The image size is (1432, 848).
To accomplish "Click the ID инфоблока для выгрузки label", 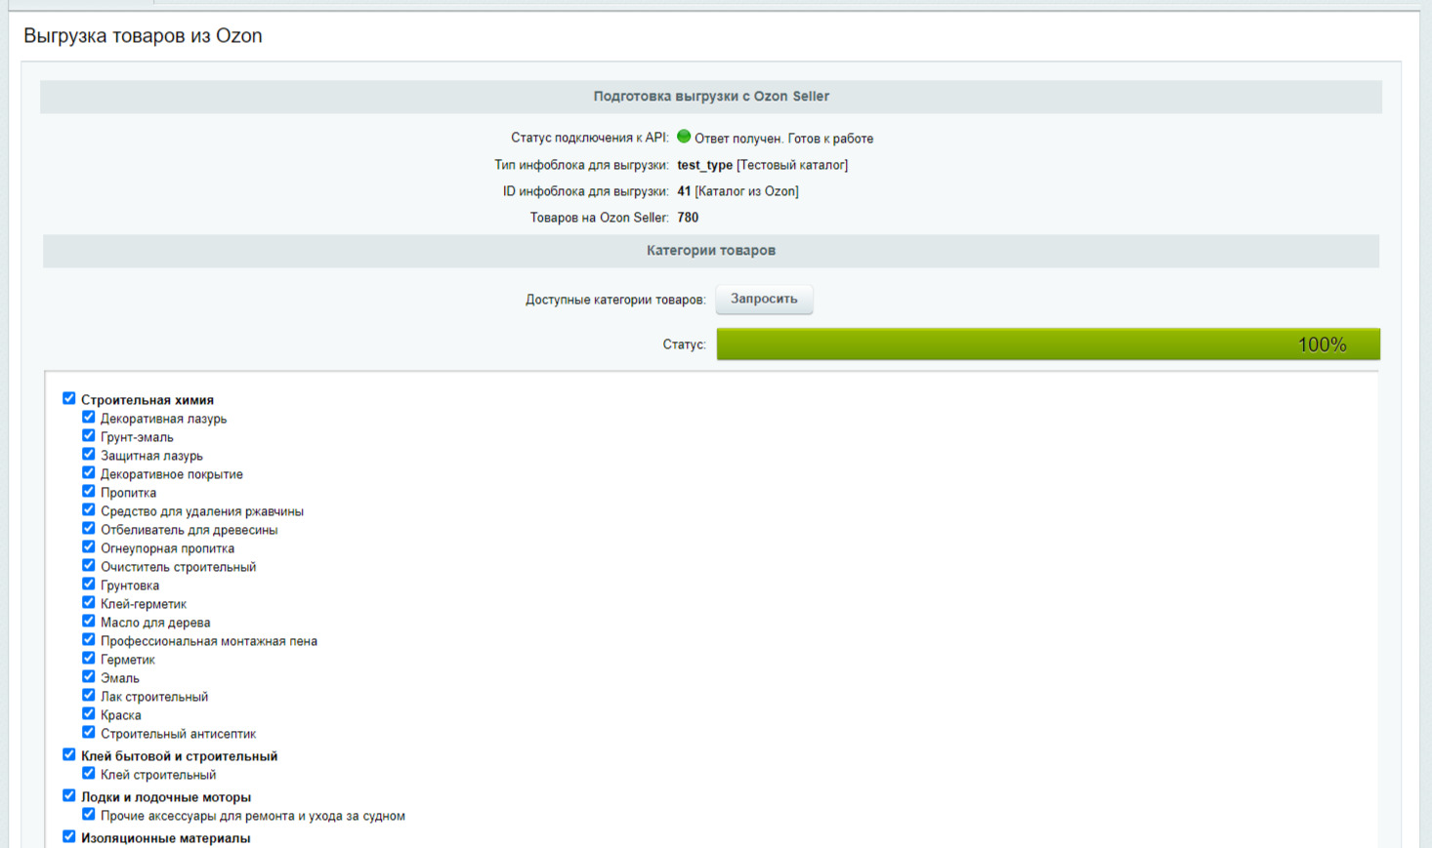I will tap(586, 191).
